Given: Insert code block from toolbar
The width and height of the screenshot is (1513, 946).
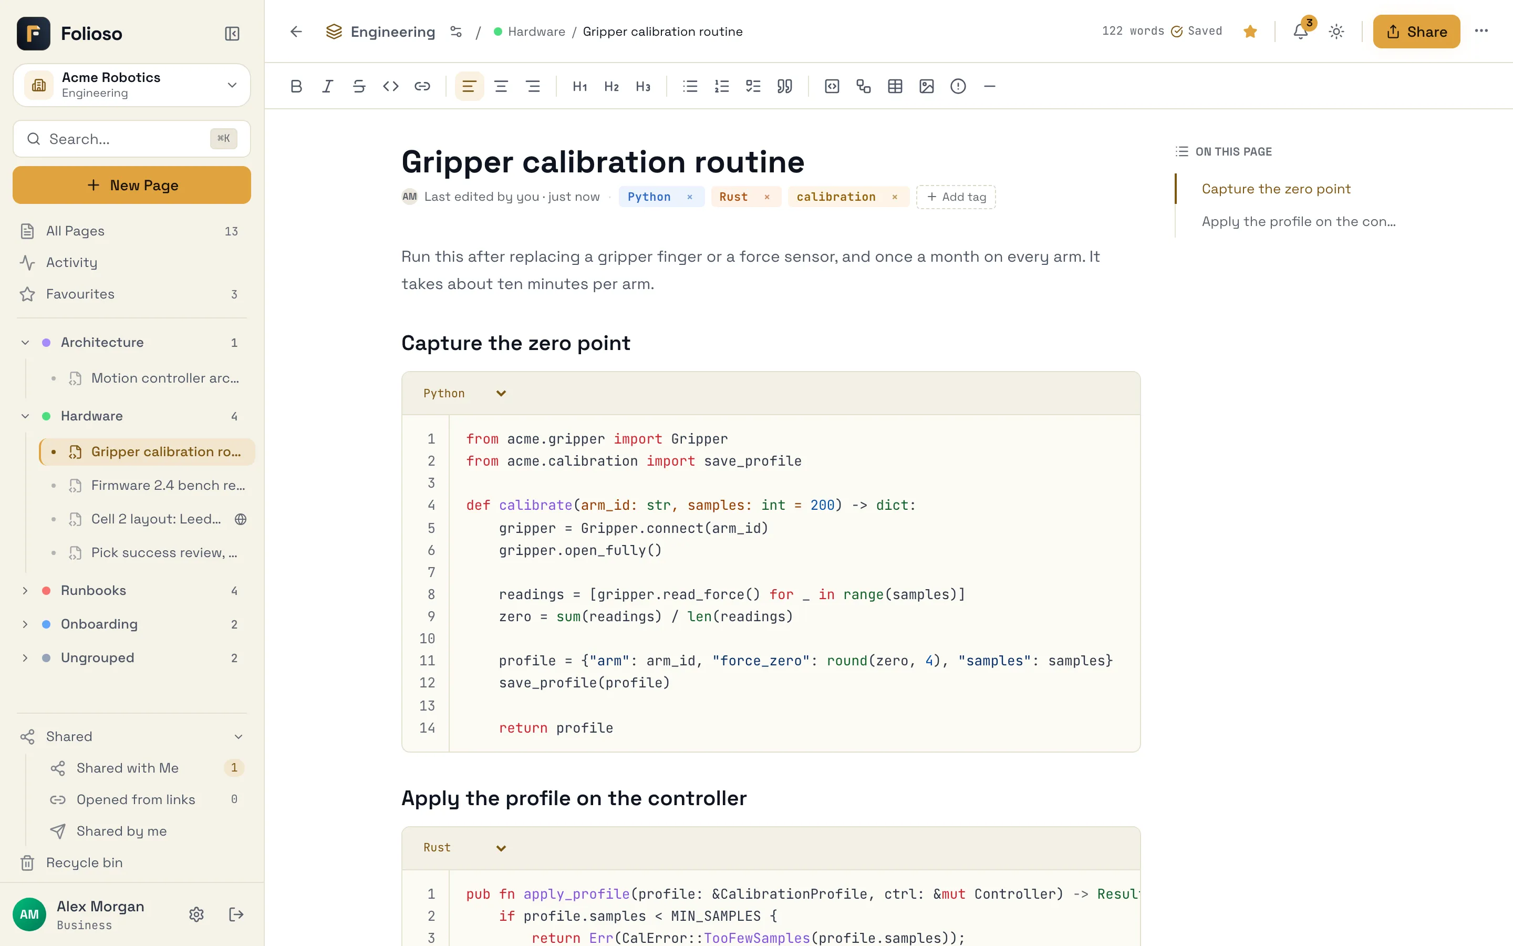Looking at the screenshot, I should [832, 86].
